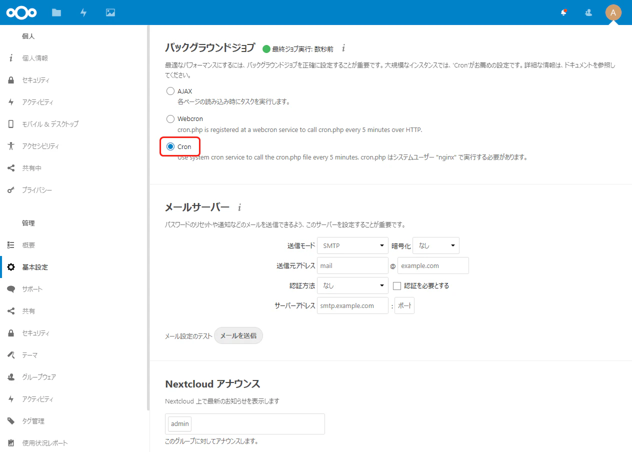Click the wheelchair icon for アクセシビリティ
The width and height of the screenshot is (632, 452).
[x=11, y=146]
